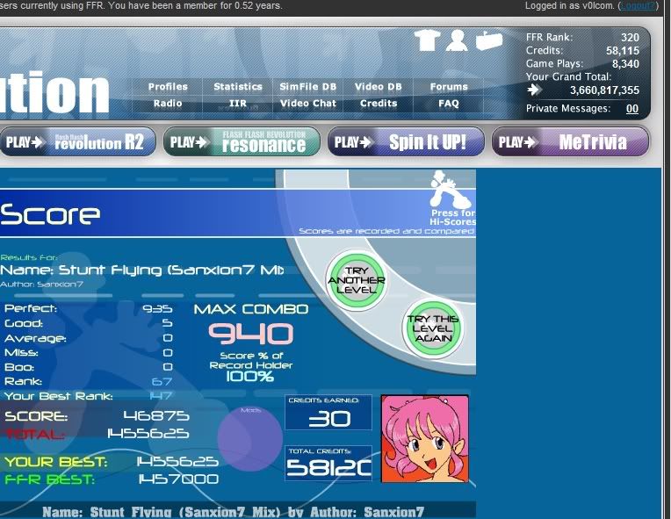Open the Statistics menu item
The image size is (671, 519).
[x=238, y=87]
